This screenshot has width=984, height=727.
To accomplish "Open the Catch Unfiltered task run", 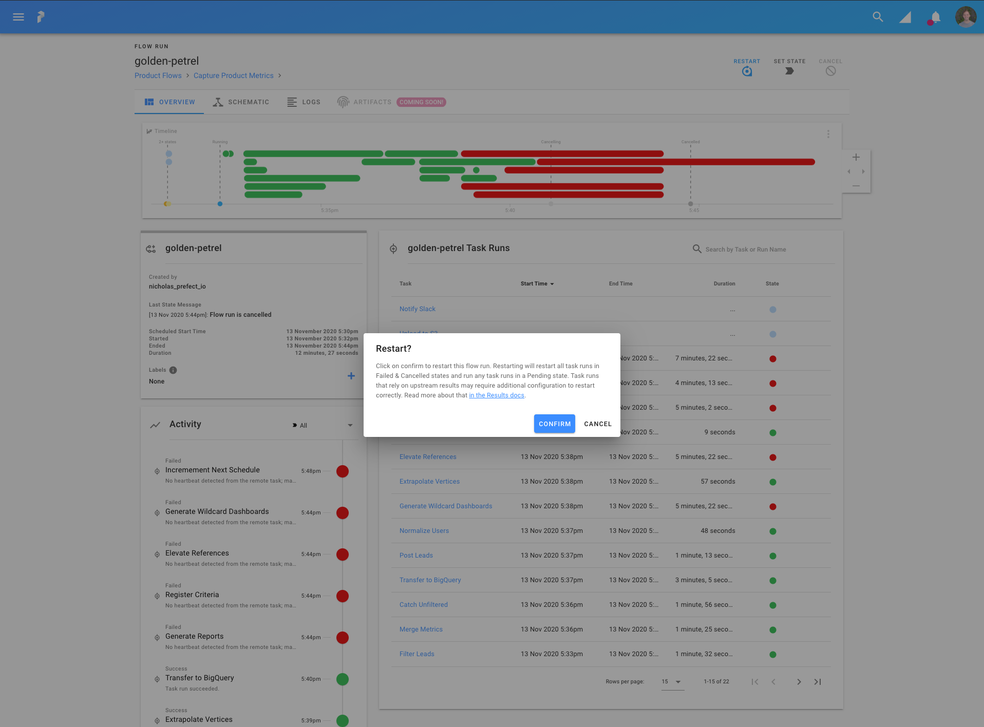I will pyautogui.click(x=424, y=605).
